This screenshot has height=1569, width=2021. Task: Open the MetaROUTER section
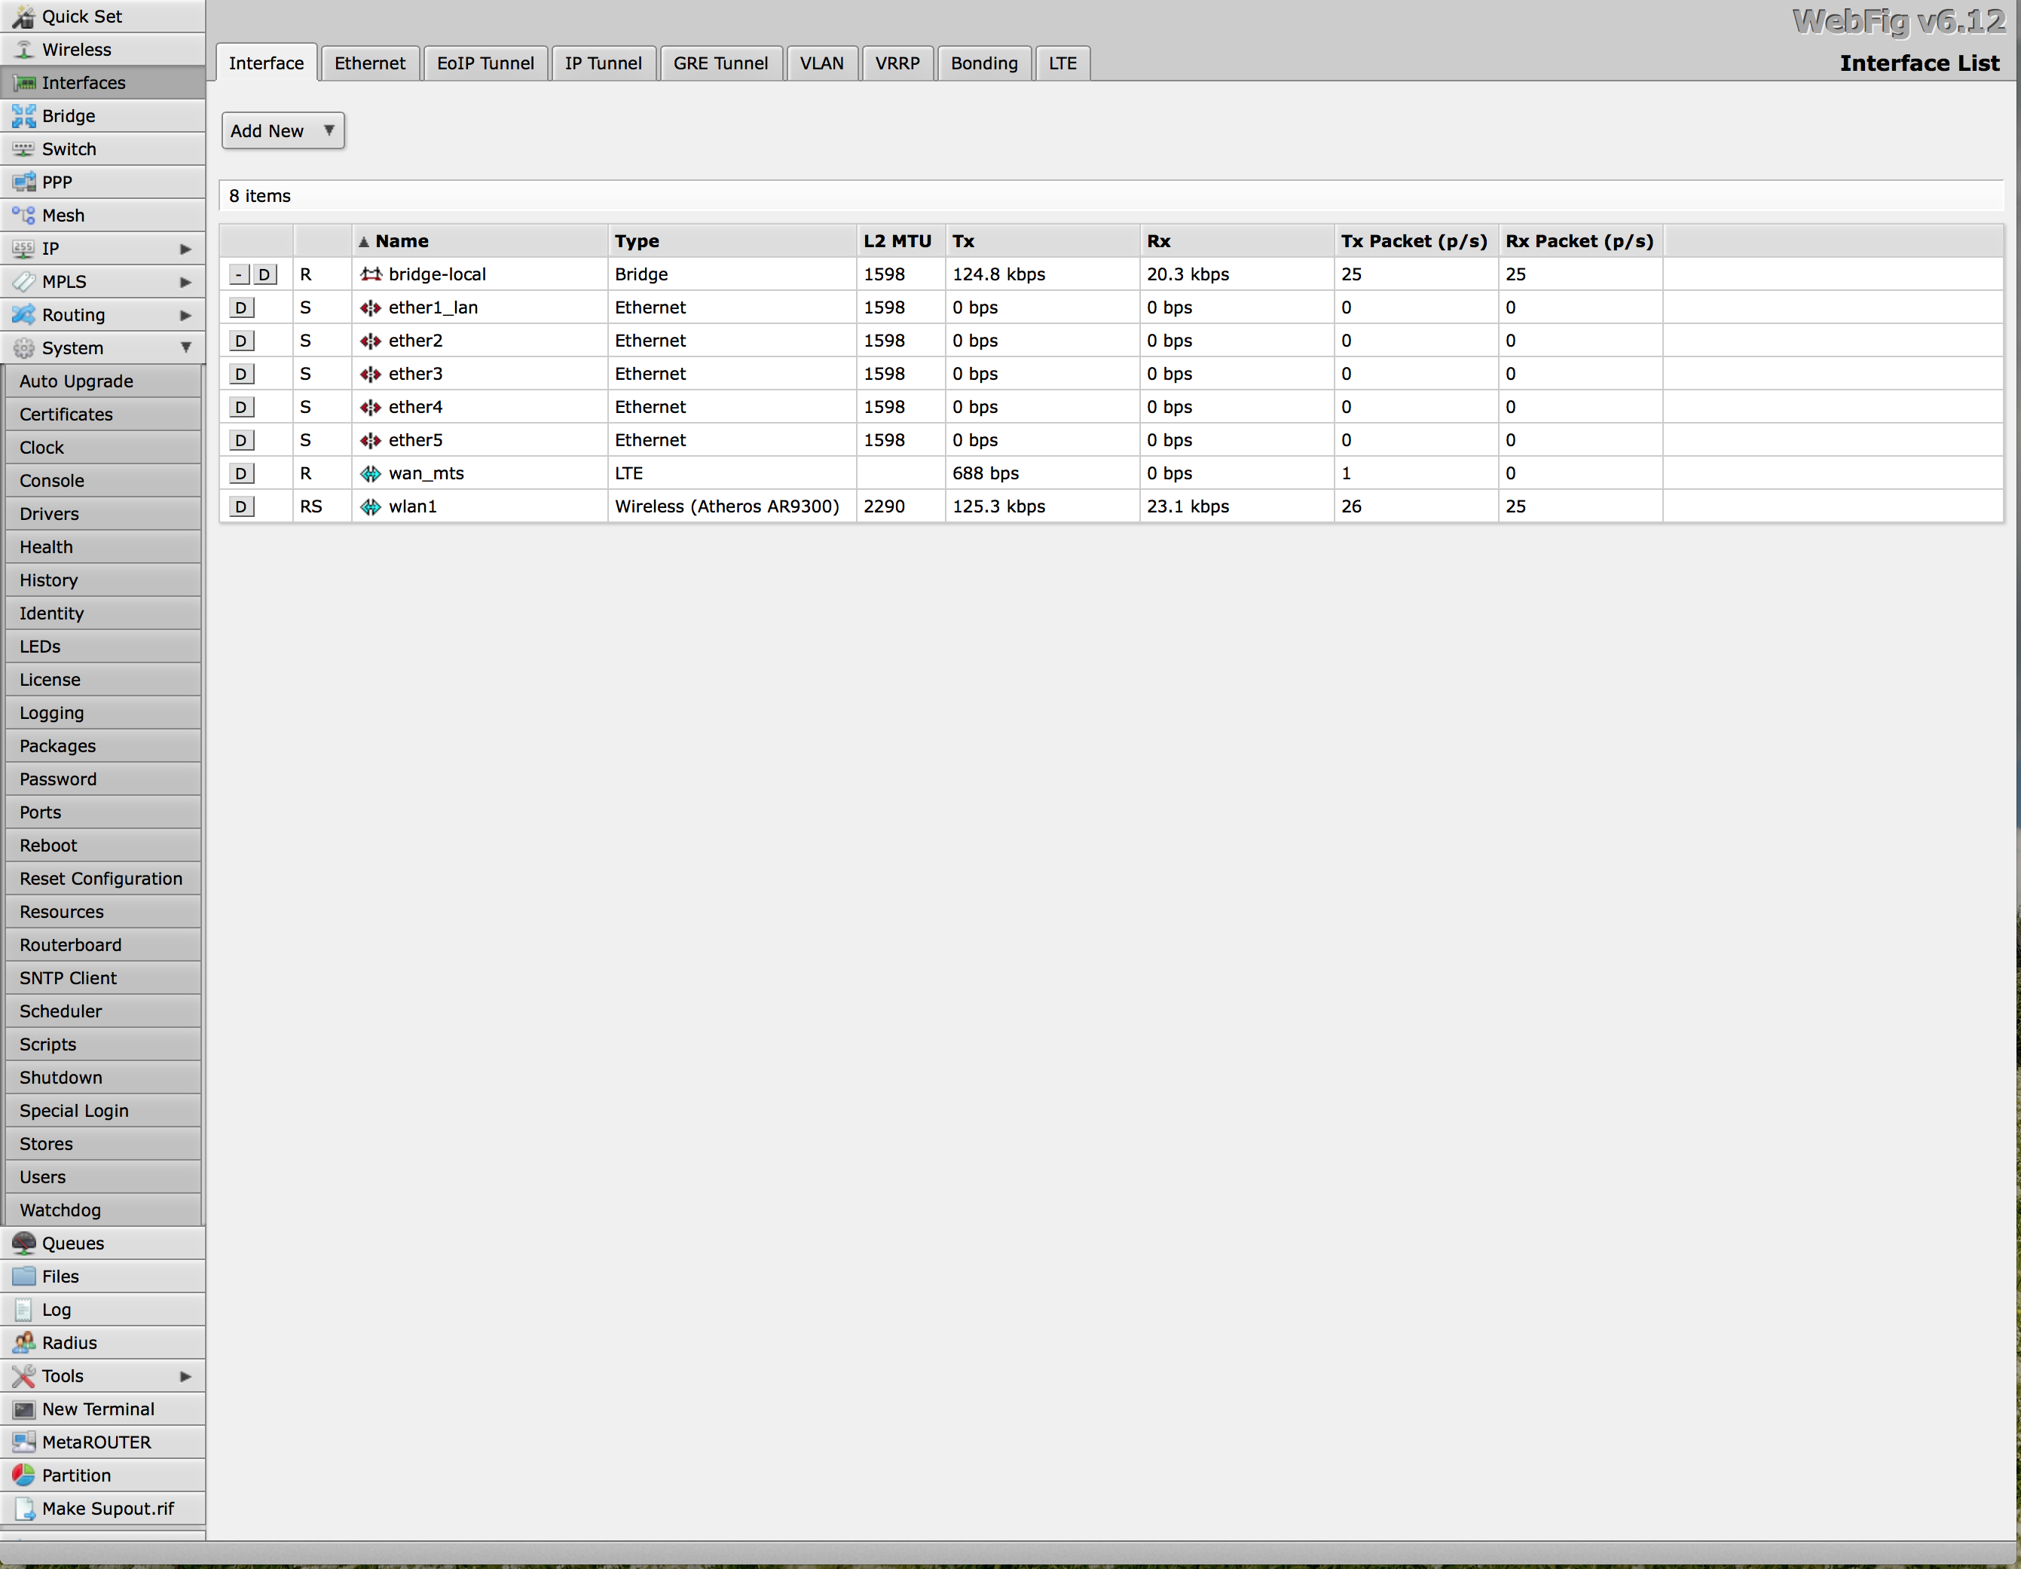[96, 1441]
